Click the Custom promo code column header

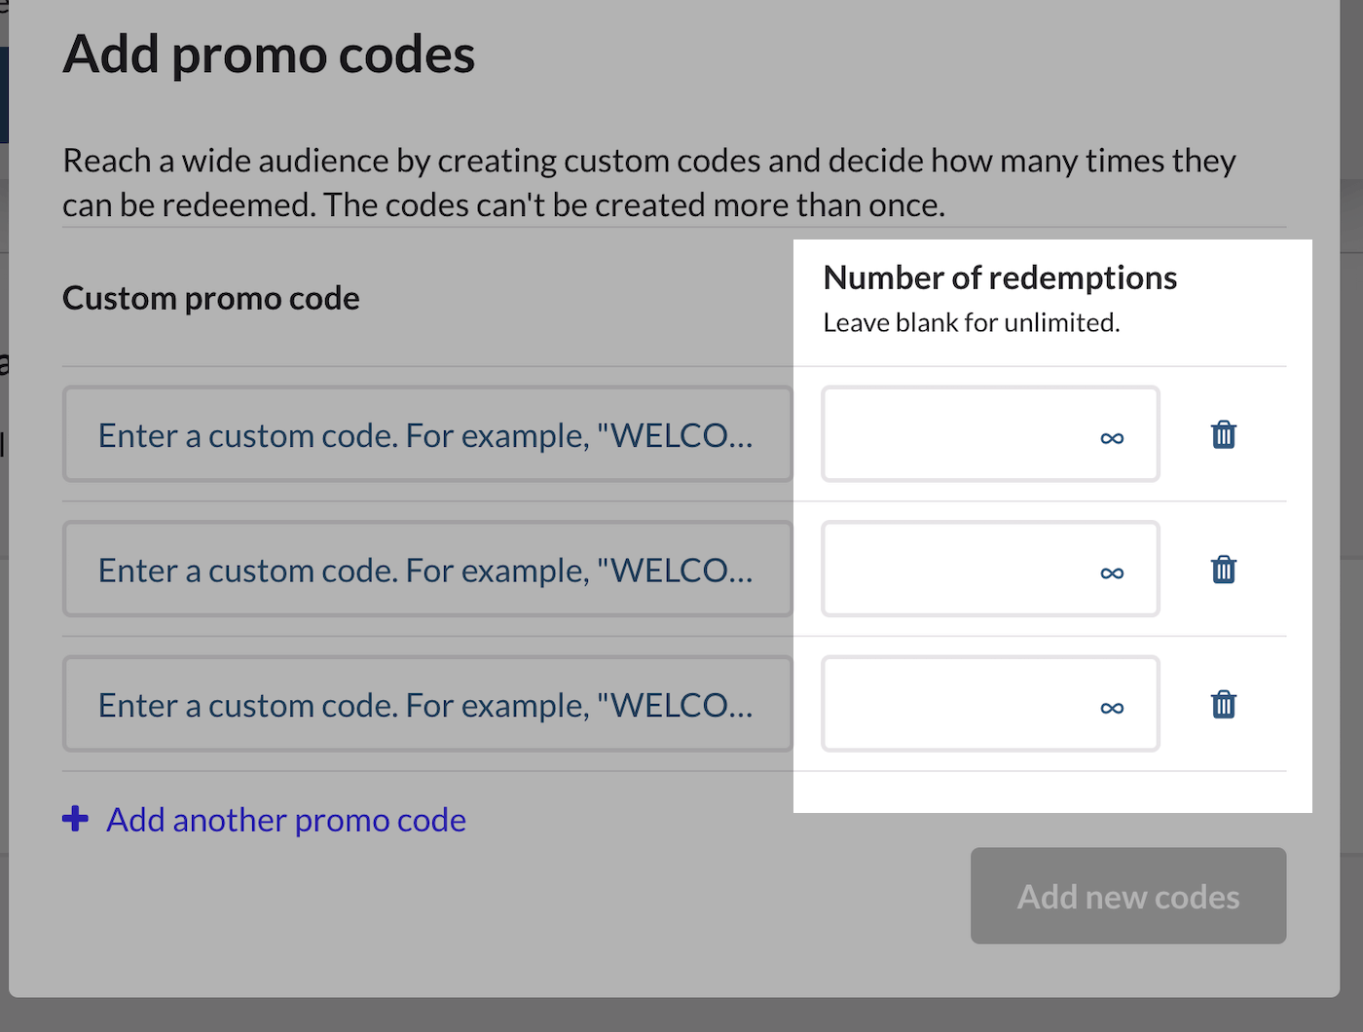click(x=211, y=298)
